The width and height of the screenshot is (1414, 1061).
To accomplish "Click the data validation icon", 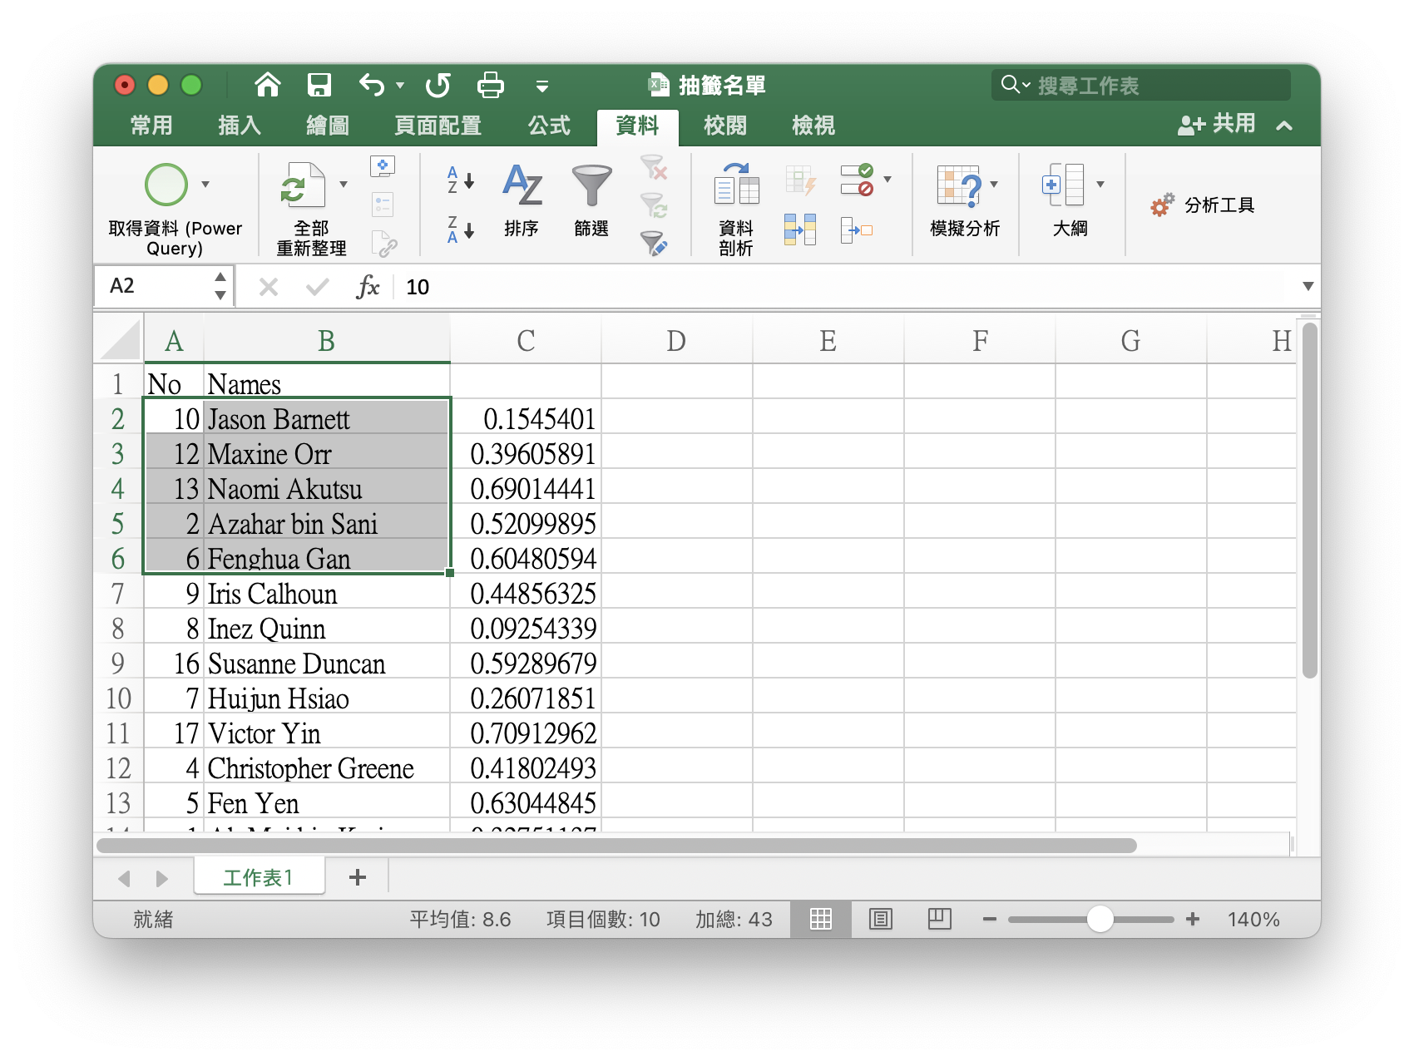I will [857, 180].
